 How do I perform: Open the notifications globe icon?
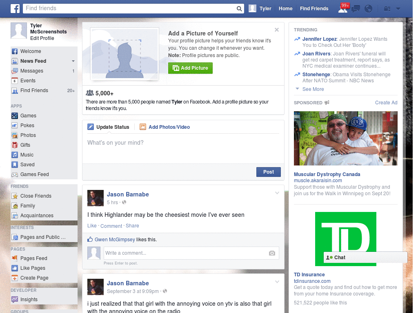pos(368,8)
